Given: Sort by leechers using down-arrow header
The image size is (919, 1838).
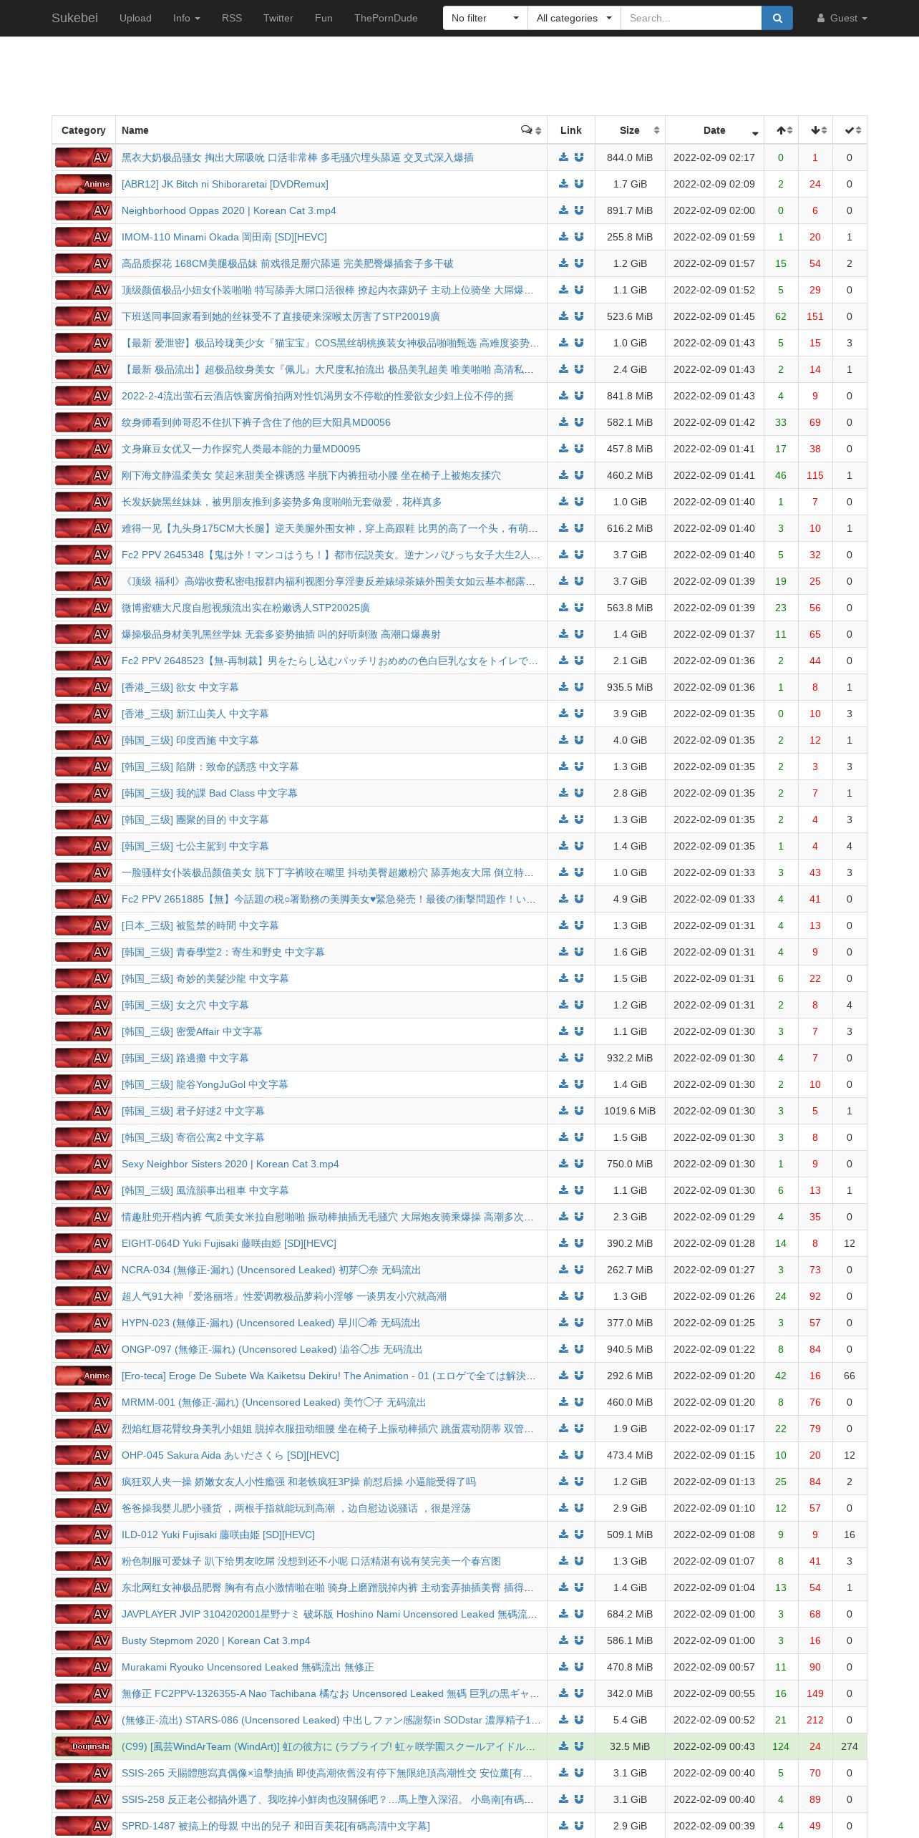Looking at the screenshot, I should 815,130.
